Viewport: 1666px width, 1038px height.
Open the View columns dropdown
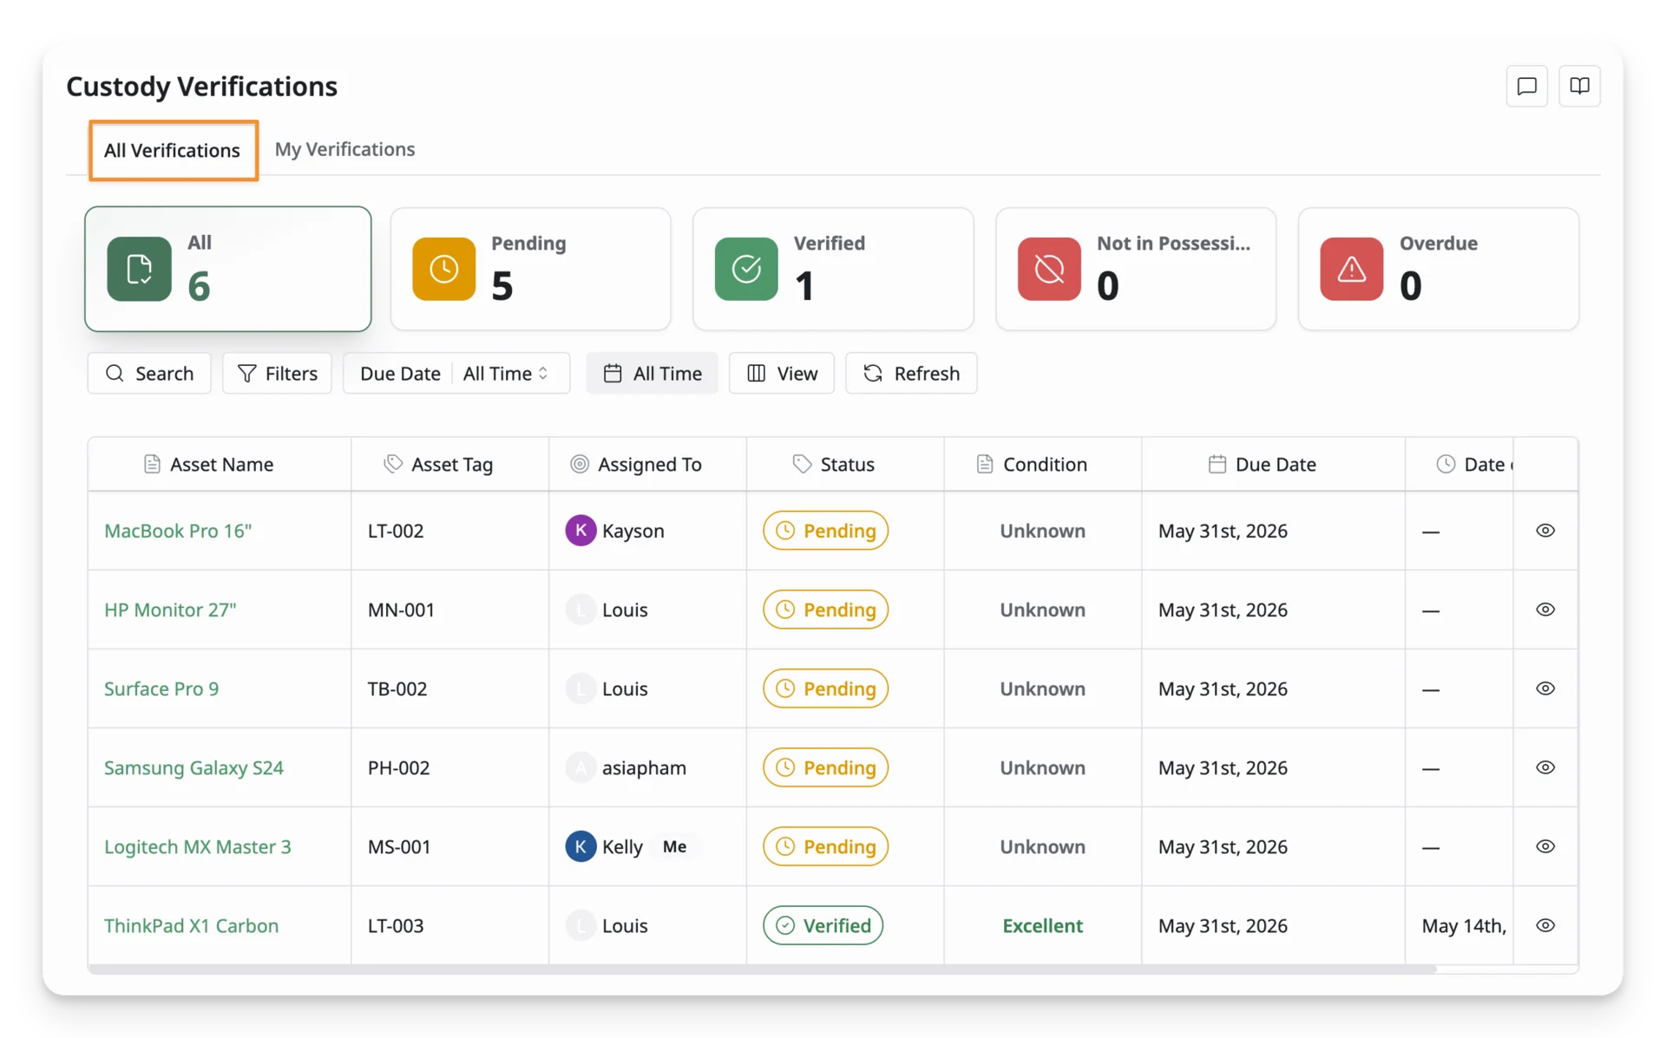(x=781, y=373)
